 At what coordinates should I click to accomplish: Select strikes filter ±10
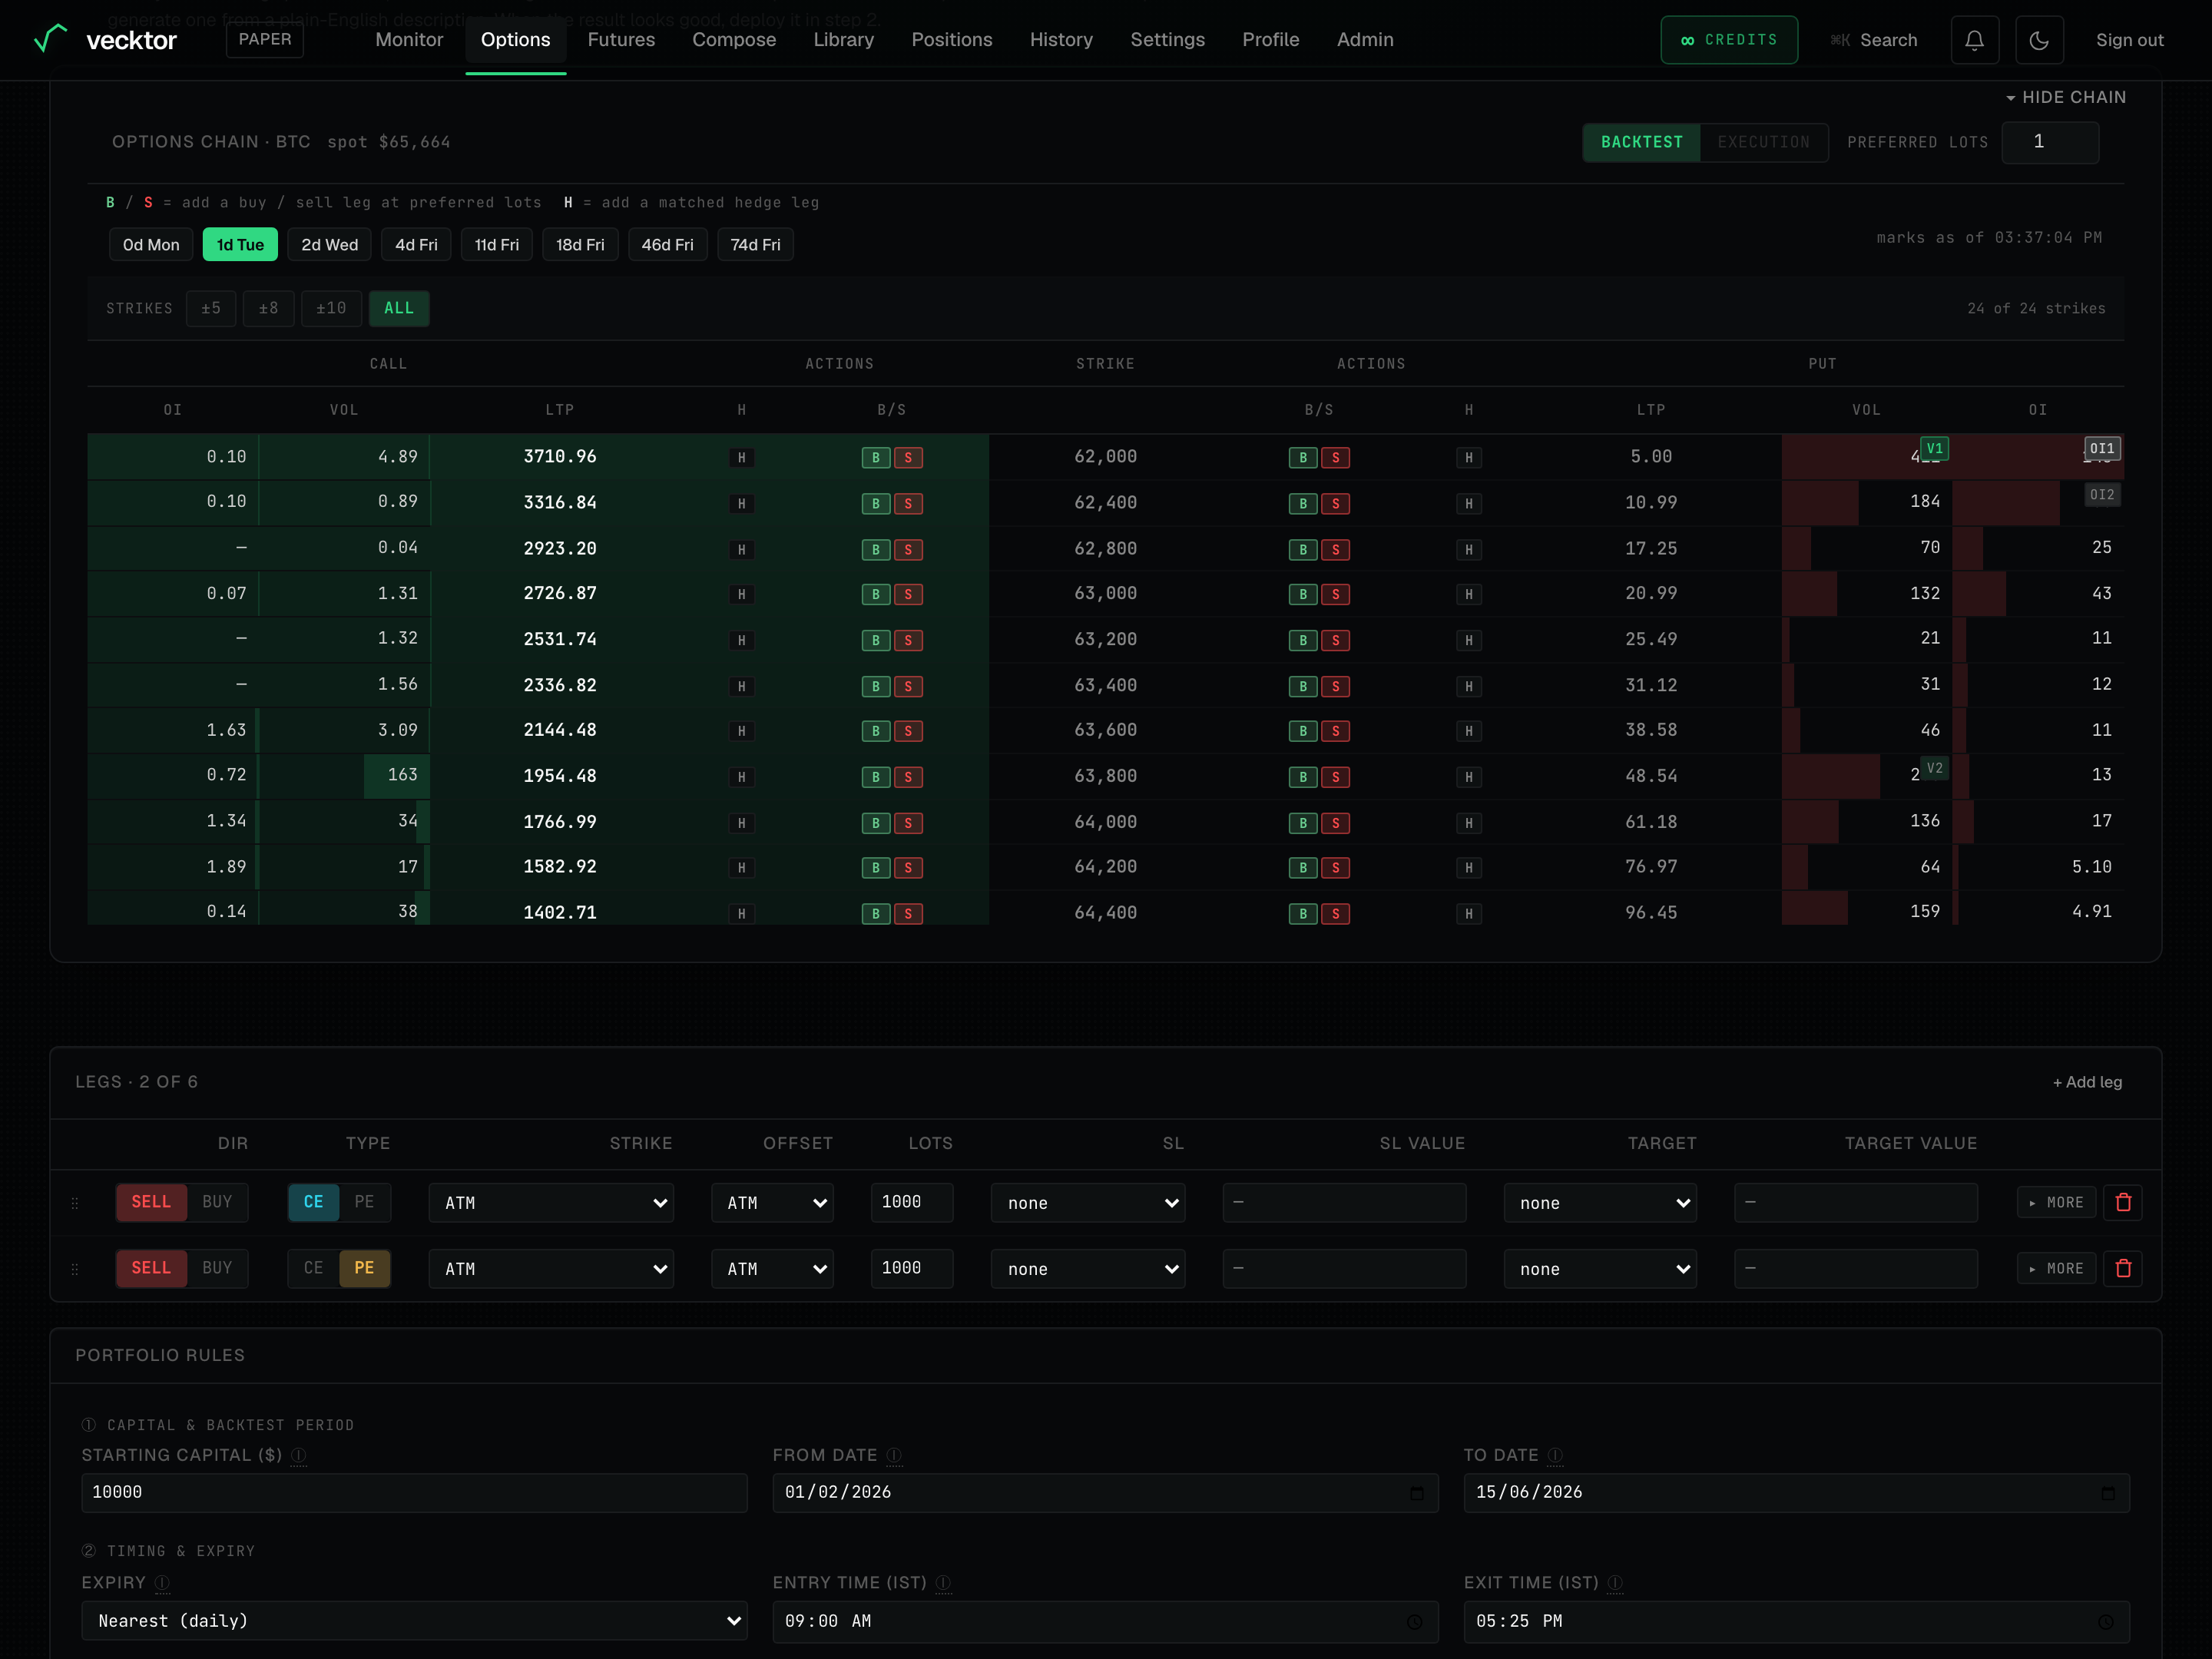(x=331, y=308)
